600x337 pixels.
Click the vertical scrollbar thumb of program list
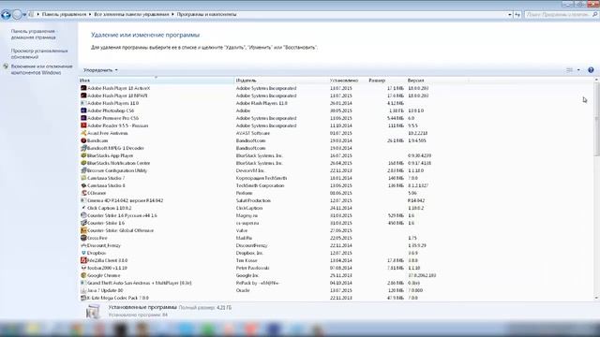click(596, 120)
